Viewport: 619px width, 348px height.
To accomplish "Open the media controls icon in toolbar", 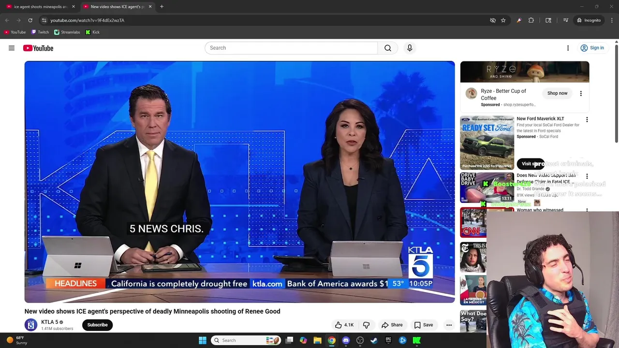I will (x=565, y=20).
